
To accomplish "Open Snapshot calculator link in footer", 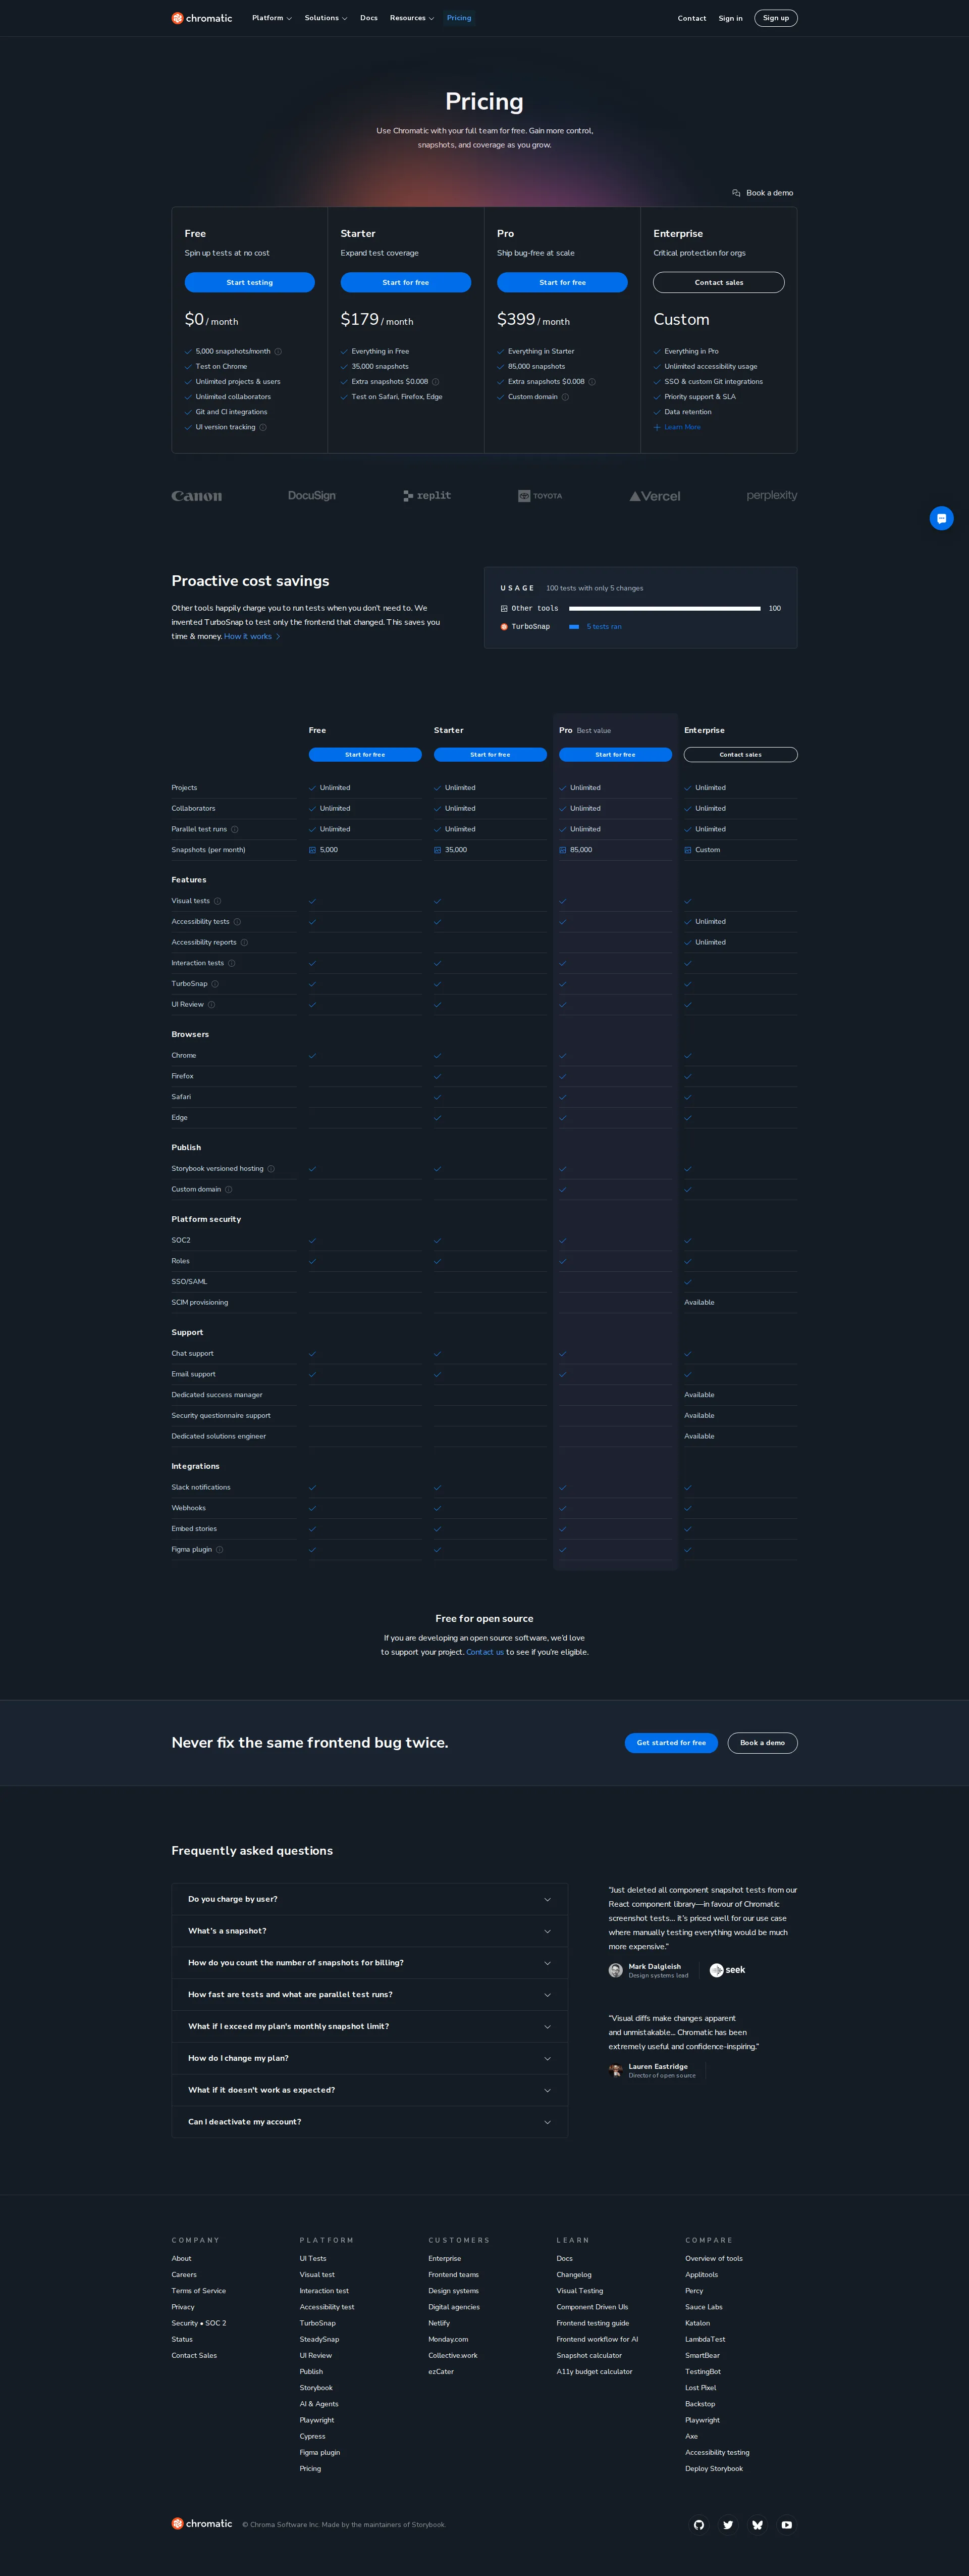I will click(589, 2355).
